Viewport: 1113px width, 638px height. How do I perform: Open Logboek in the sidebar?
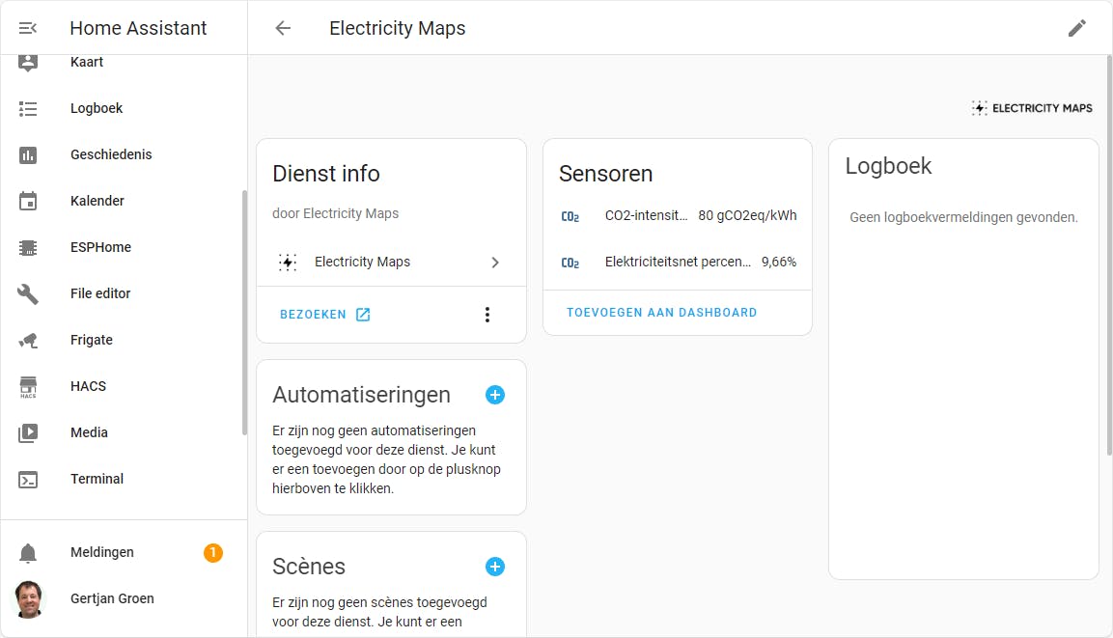pos(97,108)
